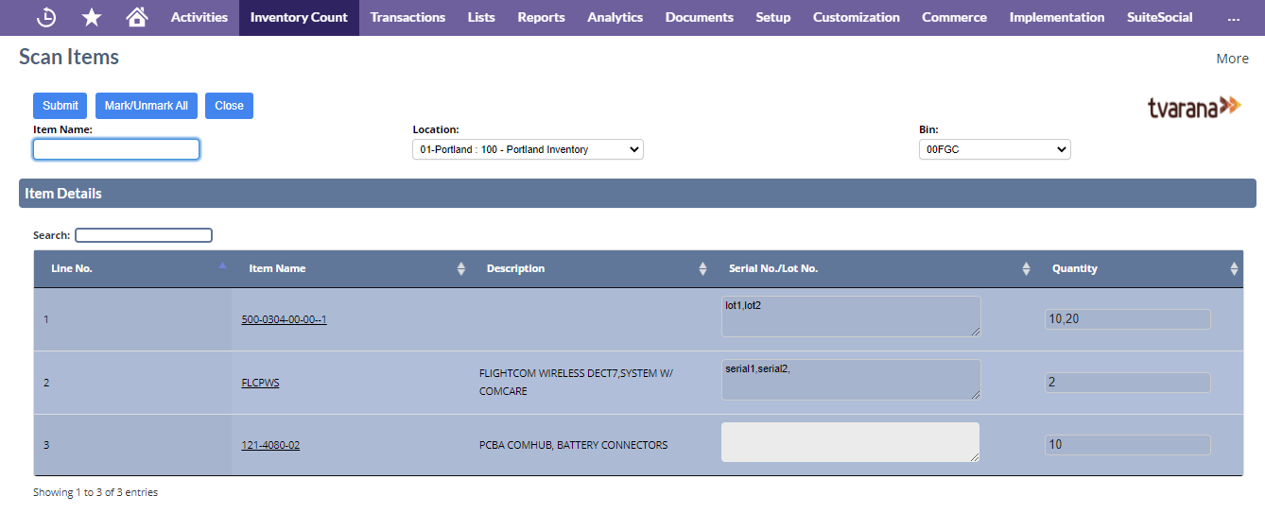Screen dimensions: 1265x513
Task: Expand the Location dropdown
Action: click(528, 149)
